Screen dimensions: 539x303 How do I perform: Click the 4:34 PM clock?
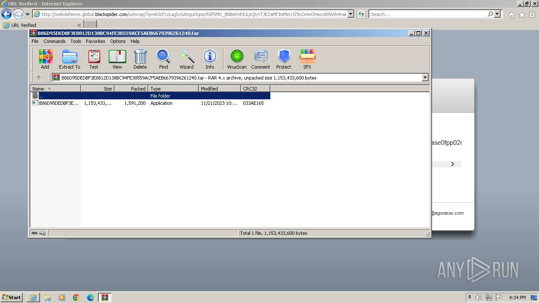coord(517,298)
